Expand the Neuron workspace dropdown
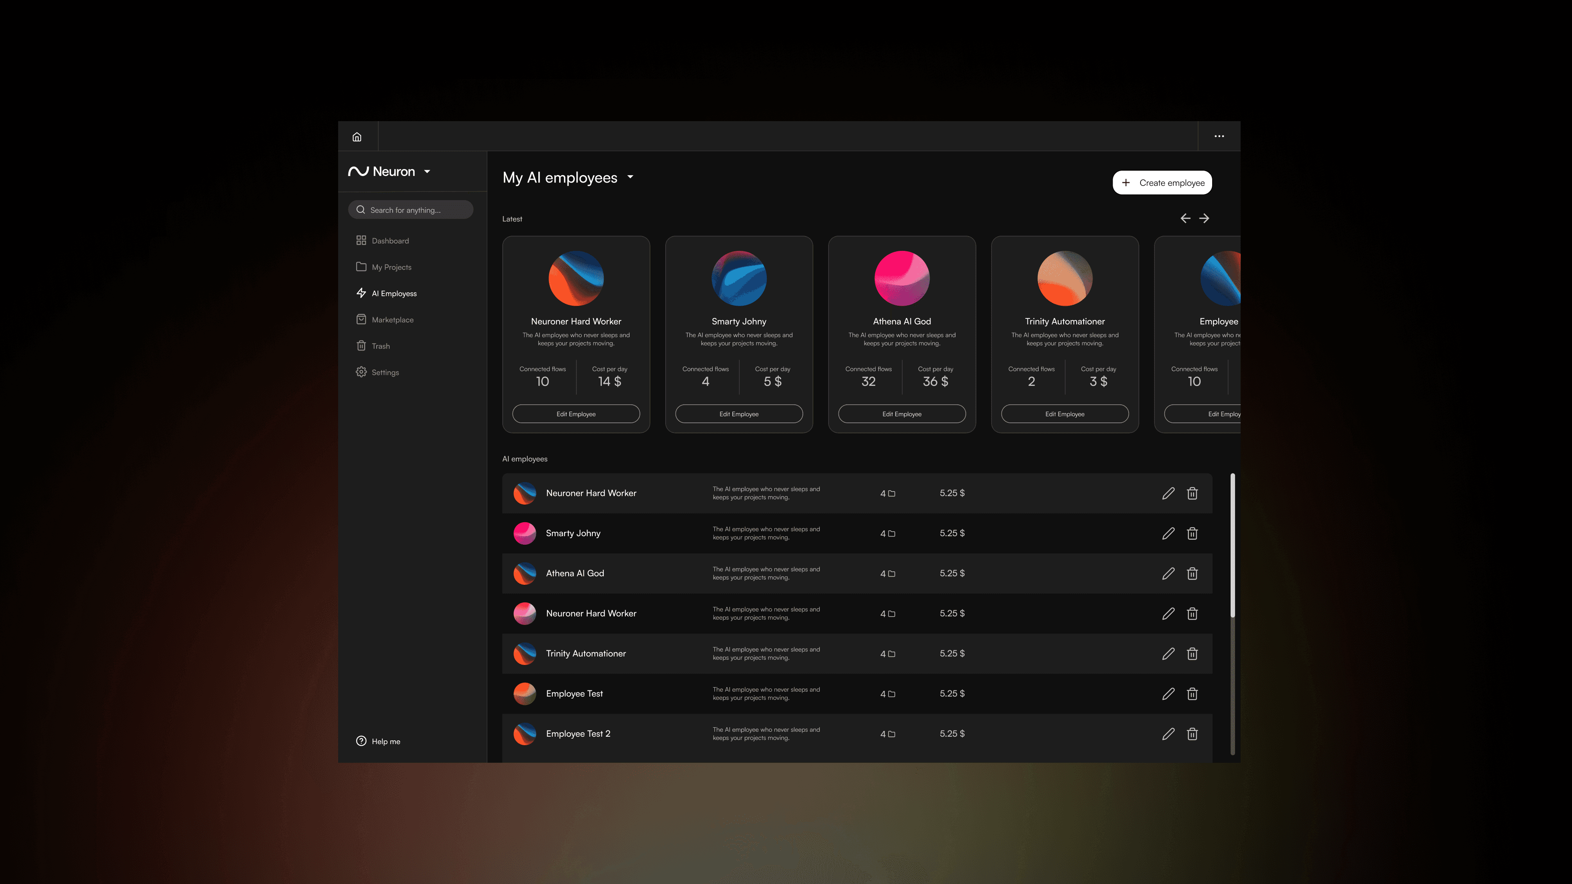 (x=427, y=172)
